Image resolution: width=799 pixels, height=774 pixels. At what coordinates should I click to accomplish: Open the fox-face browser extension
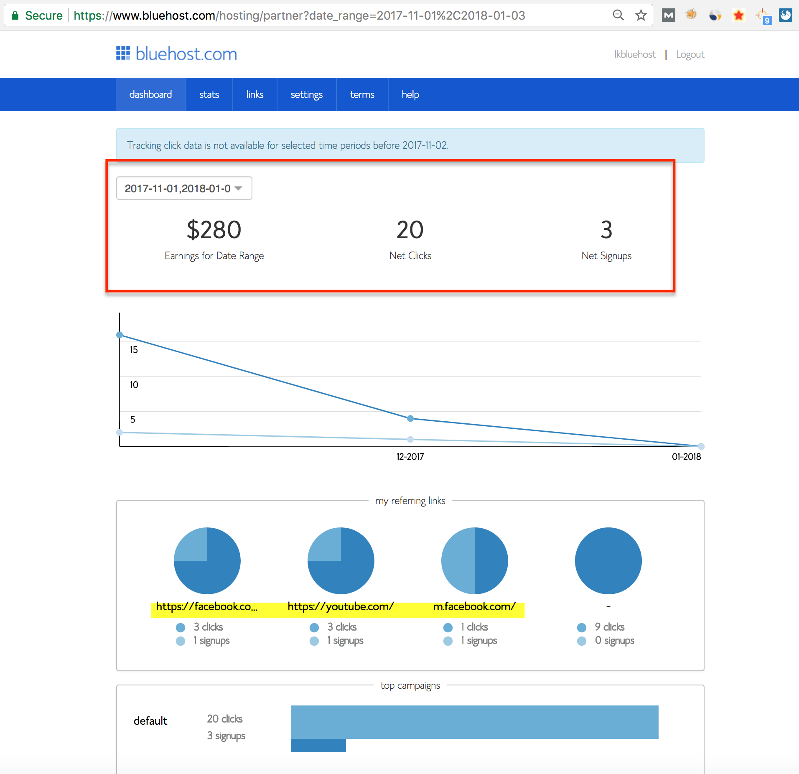coord(692,15)
